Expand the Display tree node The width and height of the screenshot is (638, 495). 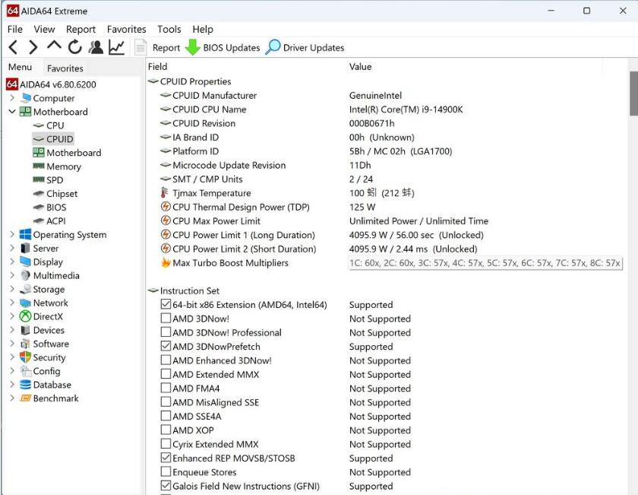(x=12, y=262)
